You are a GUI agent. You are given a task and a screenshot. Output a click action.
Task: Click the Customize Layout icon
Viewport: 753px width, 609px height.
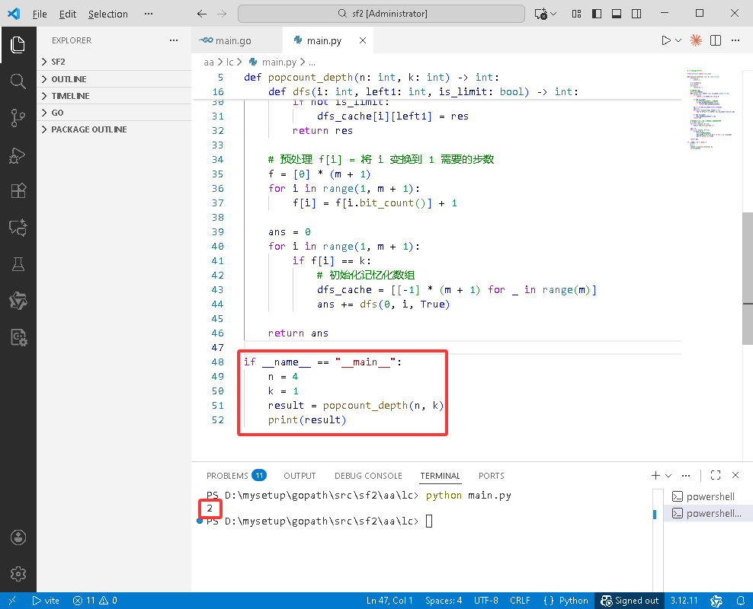(x=576, y=14)
